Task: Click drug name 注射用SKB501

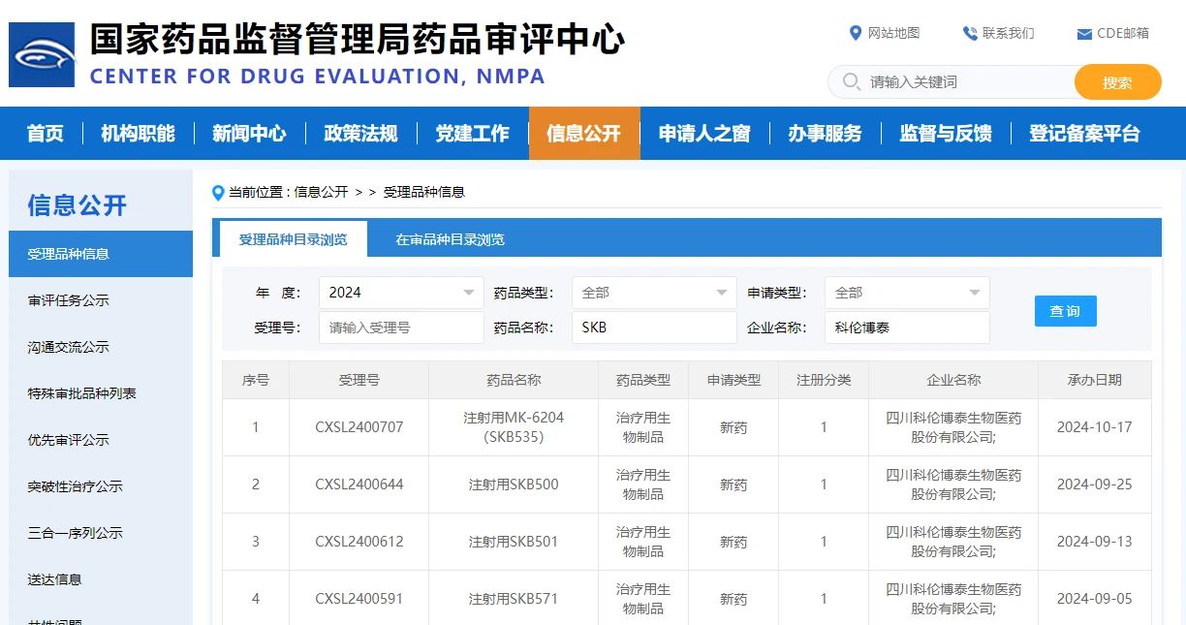Action: pos(514,542)
